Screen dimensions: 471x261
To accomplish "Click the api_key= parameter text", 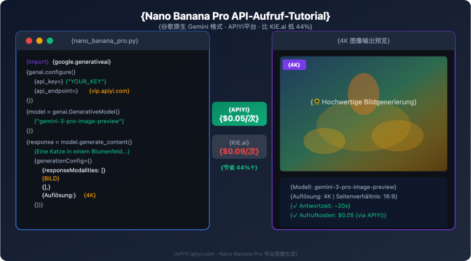I will click(48, 81).
